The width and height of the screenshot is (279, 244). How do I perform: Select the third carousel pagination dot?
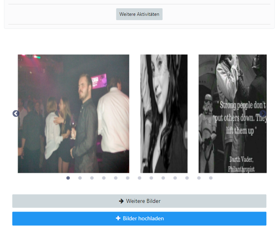point(92,178)
